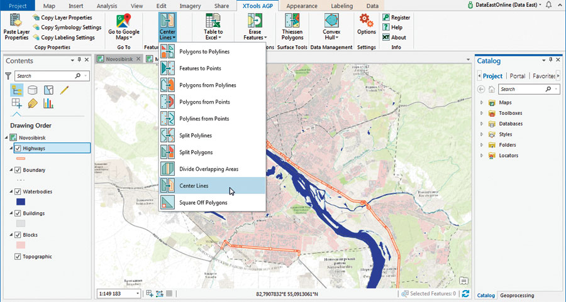This screenshot has width=566, height=302.
Task: Open the Project tab
Action: (18, 6)
